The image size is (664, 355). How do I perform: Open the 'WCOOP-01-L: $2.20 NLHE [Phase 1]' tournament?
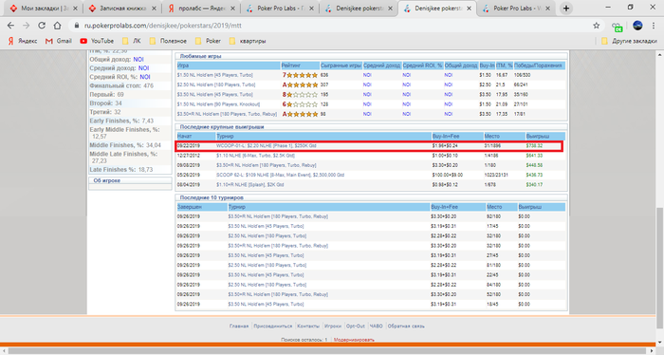pyautogui.click(x=267, y=146)
